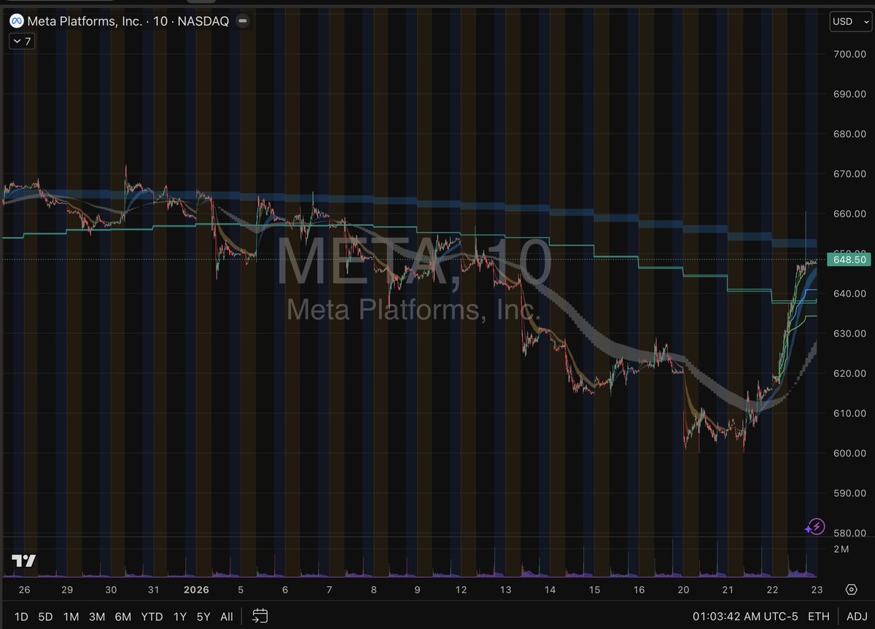Click the grey status pill beside NASDAQ
The width and height of the screenshot is (875, 629).
[242, 21]
